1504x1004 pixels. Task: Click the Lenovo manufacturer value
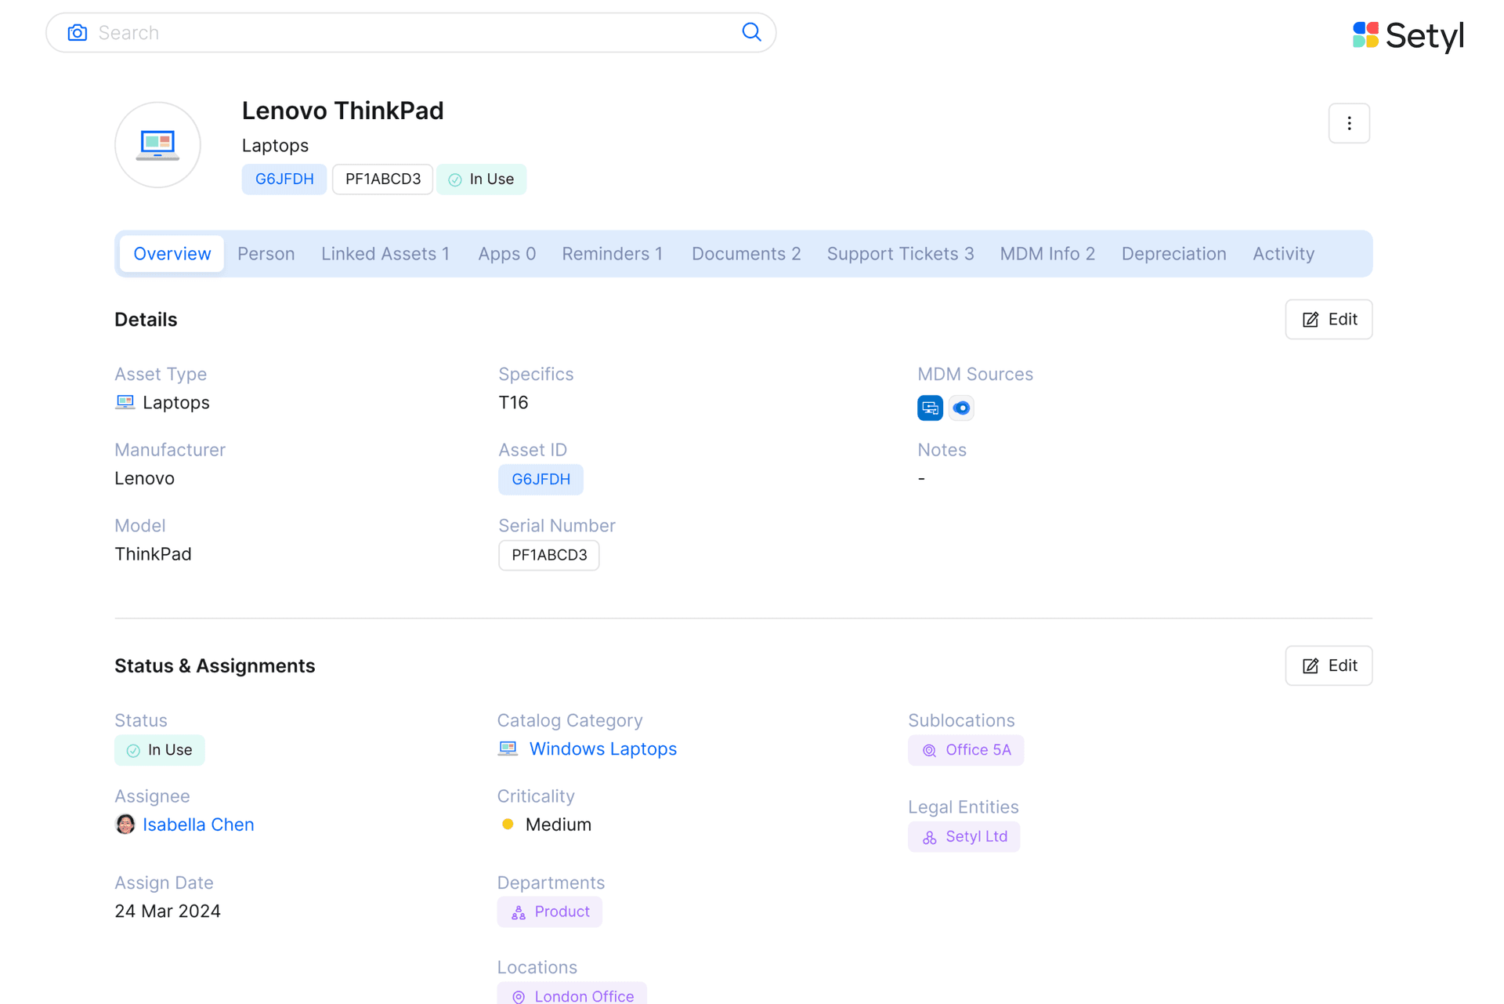tap(145, 478)
